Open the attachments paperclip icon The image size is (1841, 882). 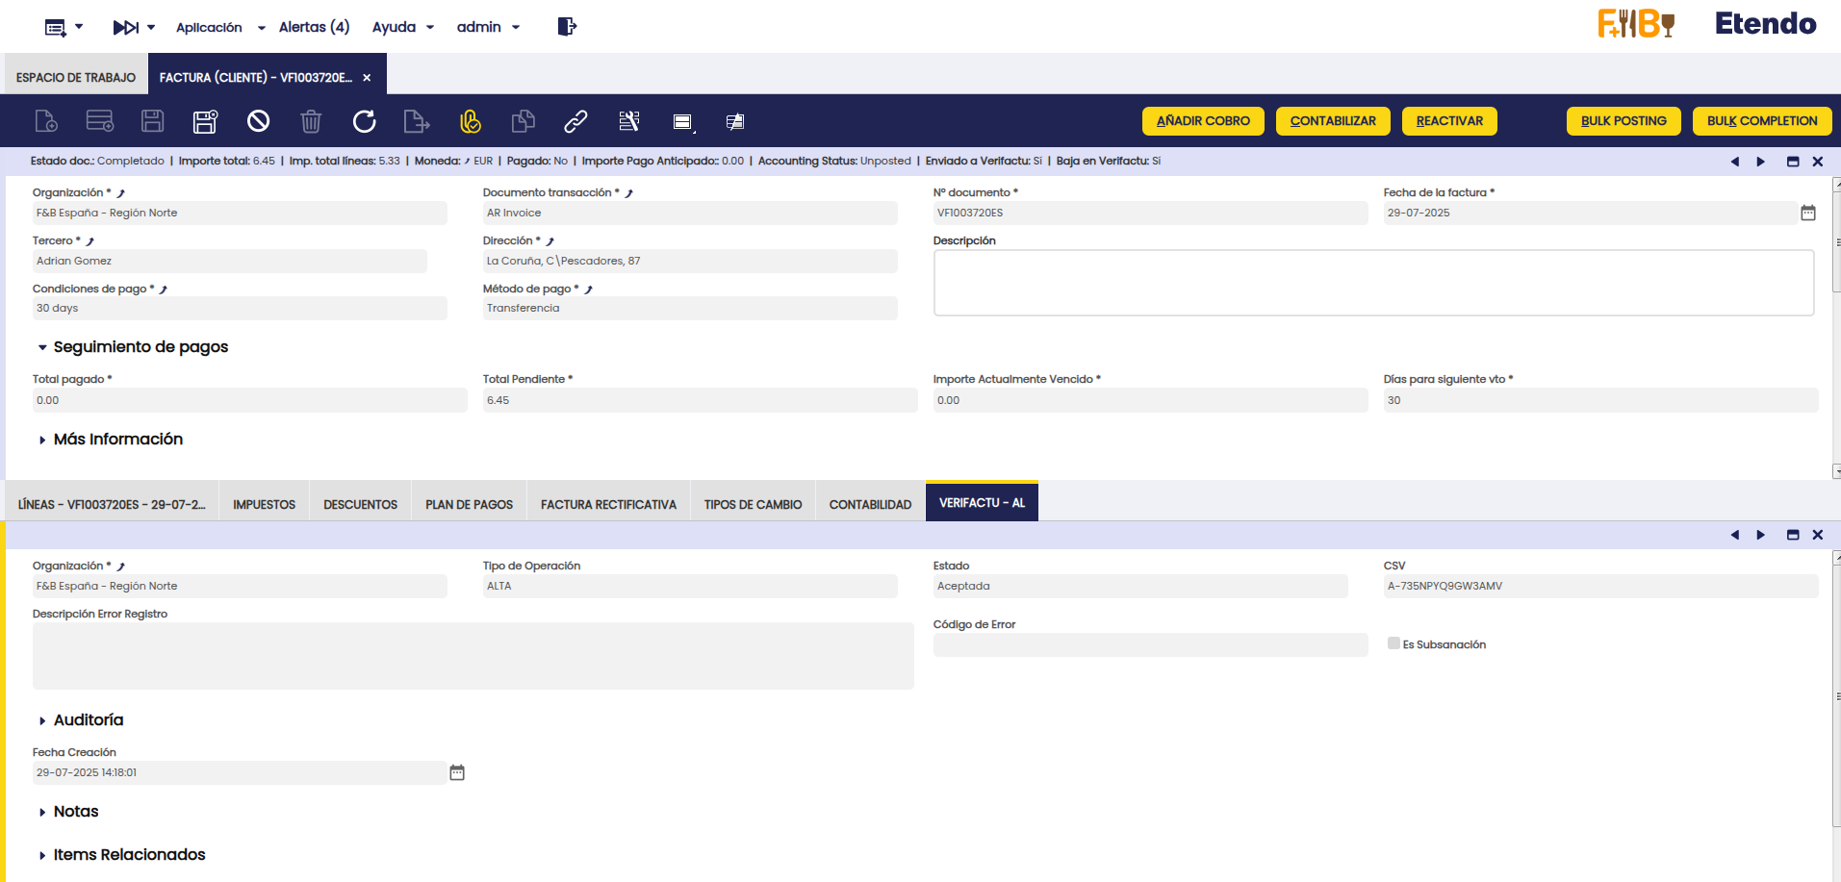point(470,121)
